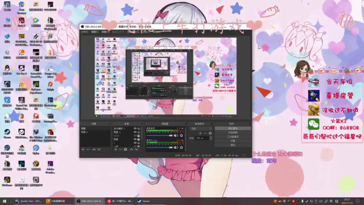
Task: Toggle the lock on 游戏捕获 2 source
Action: tap(139, 128)
